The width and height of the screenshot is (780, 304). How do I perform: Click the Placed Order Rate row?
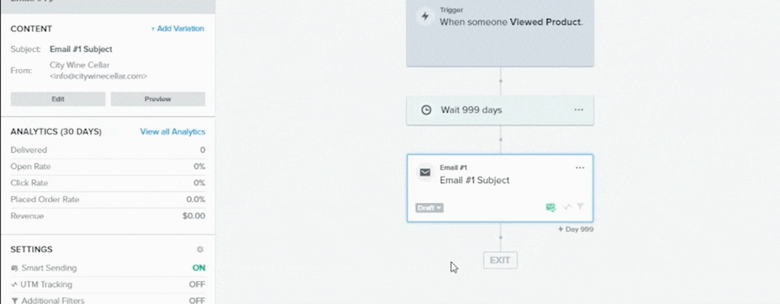[108, 199]
